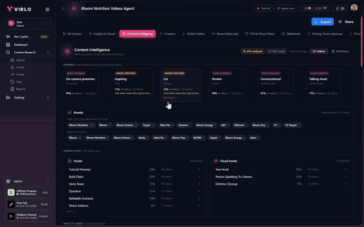
Task: Watch the Platform Tutorial
Action: coord(43,216)
